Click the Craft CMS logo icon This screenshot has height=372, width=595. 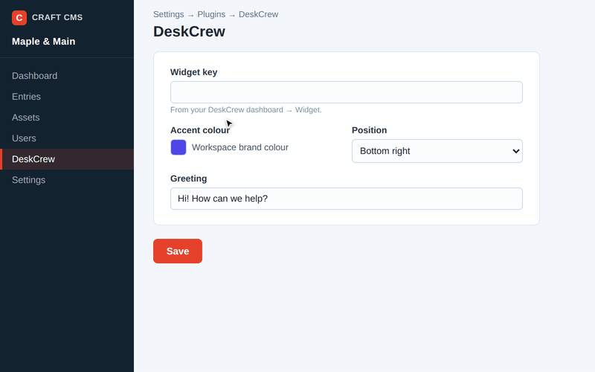coord(19,17)
